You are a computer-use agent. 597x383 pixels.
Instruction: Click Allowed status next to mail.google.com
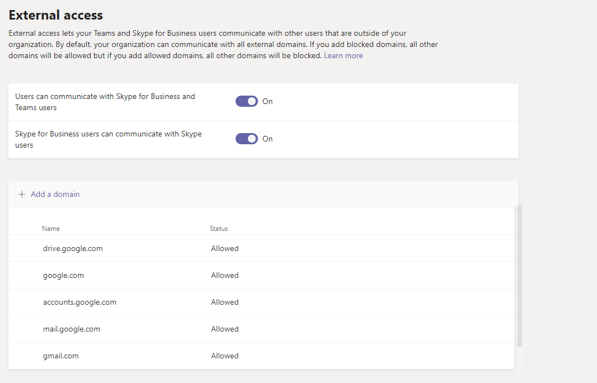coord(225,329)
